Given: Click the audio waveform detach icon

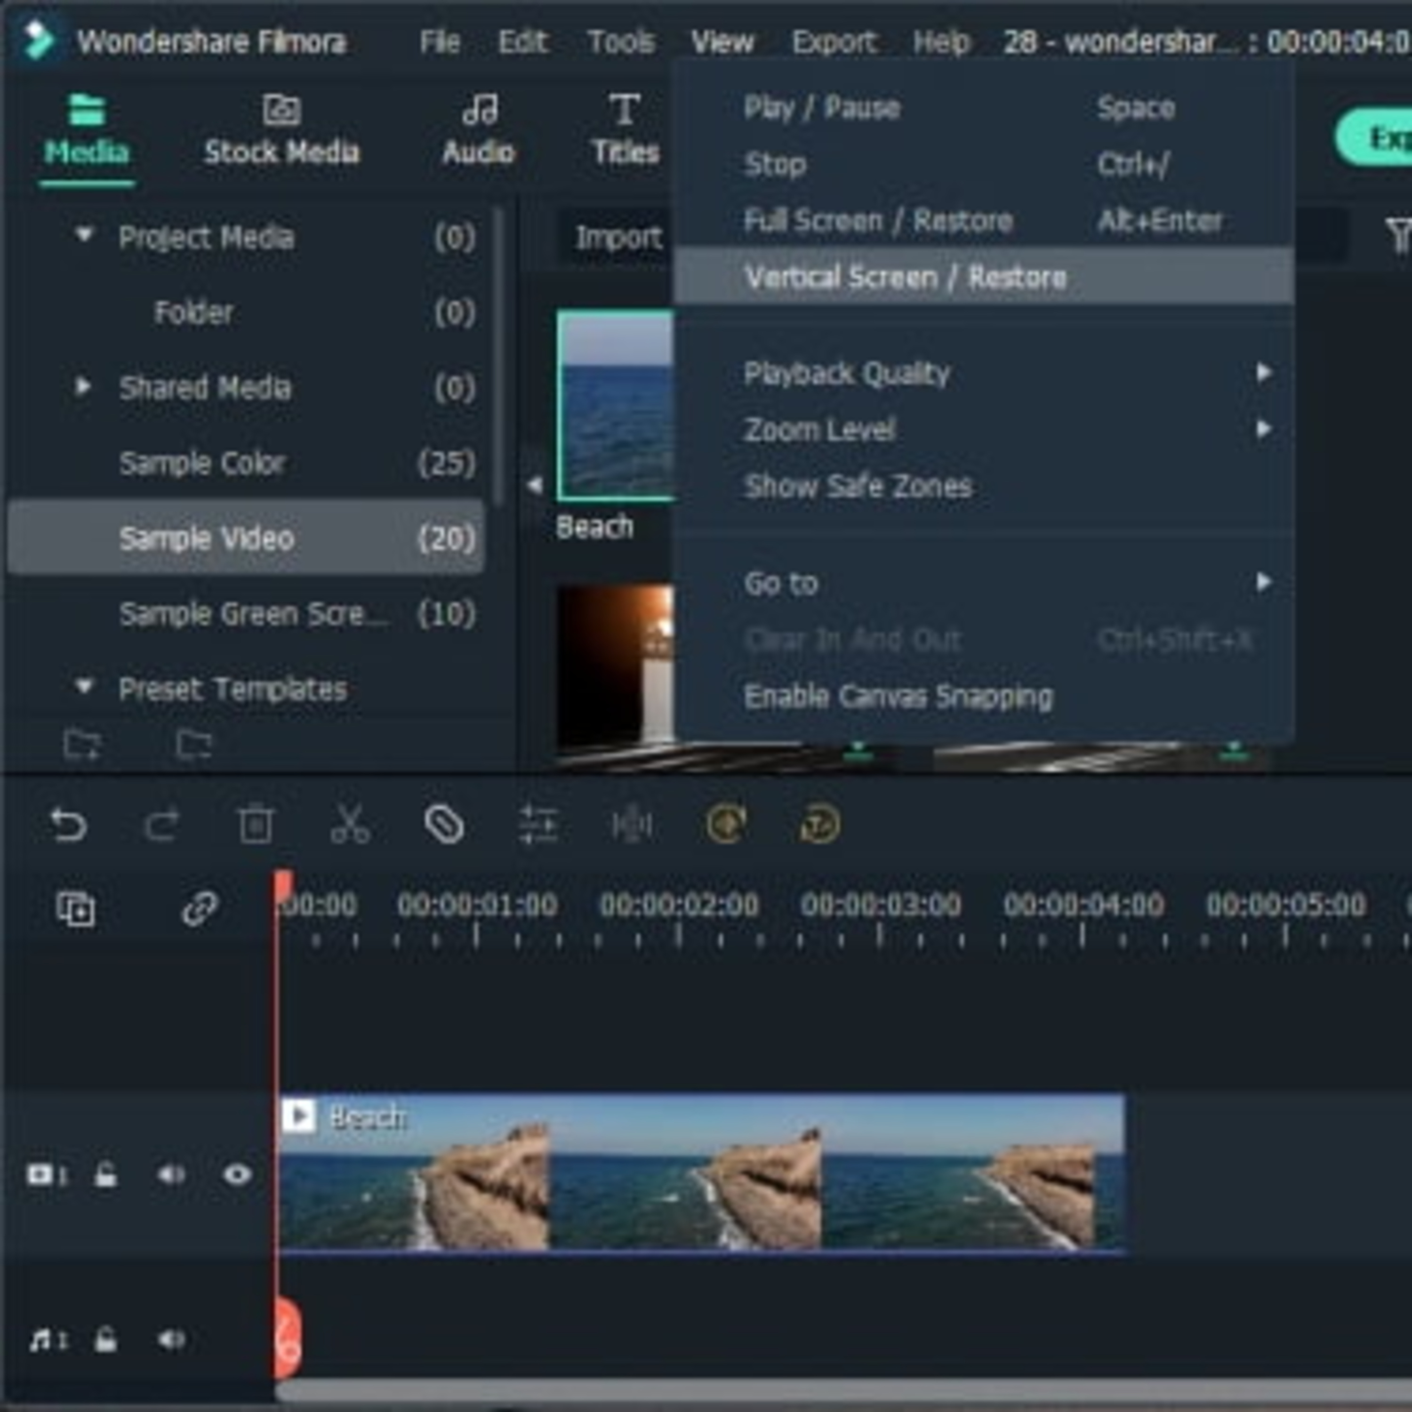Looking at the screenshot, I should [x=632, y=825].
